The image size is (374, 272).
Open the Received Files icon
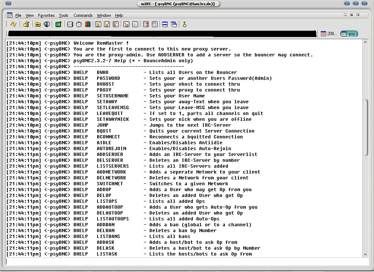[x=126, y=24]
